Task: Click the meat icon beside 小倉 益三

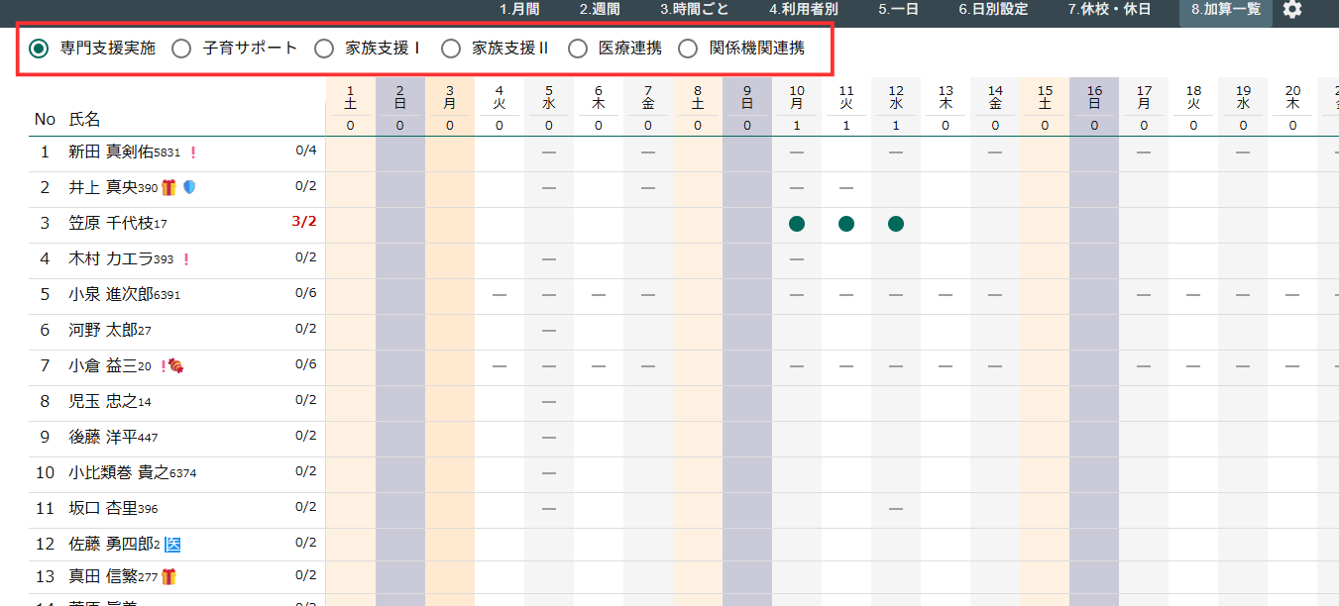Action: tap(175, 366)
